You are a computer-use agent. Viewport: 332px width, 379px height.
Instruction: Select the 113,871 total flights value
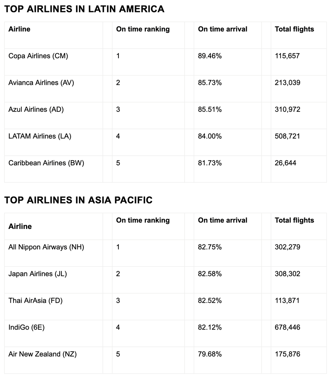point(287,301)
